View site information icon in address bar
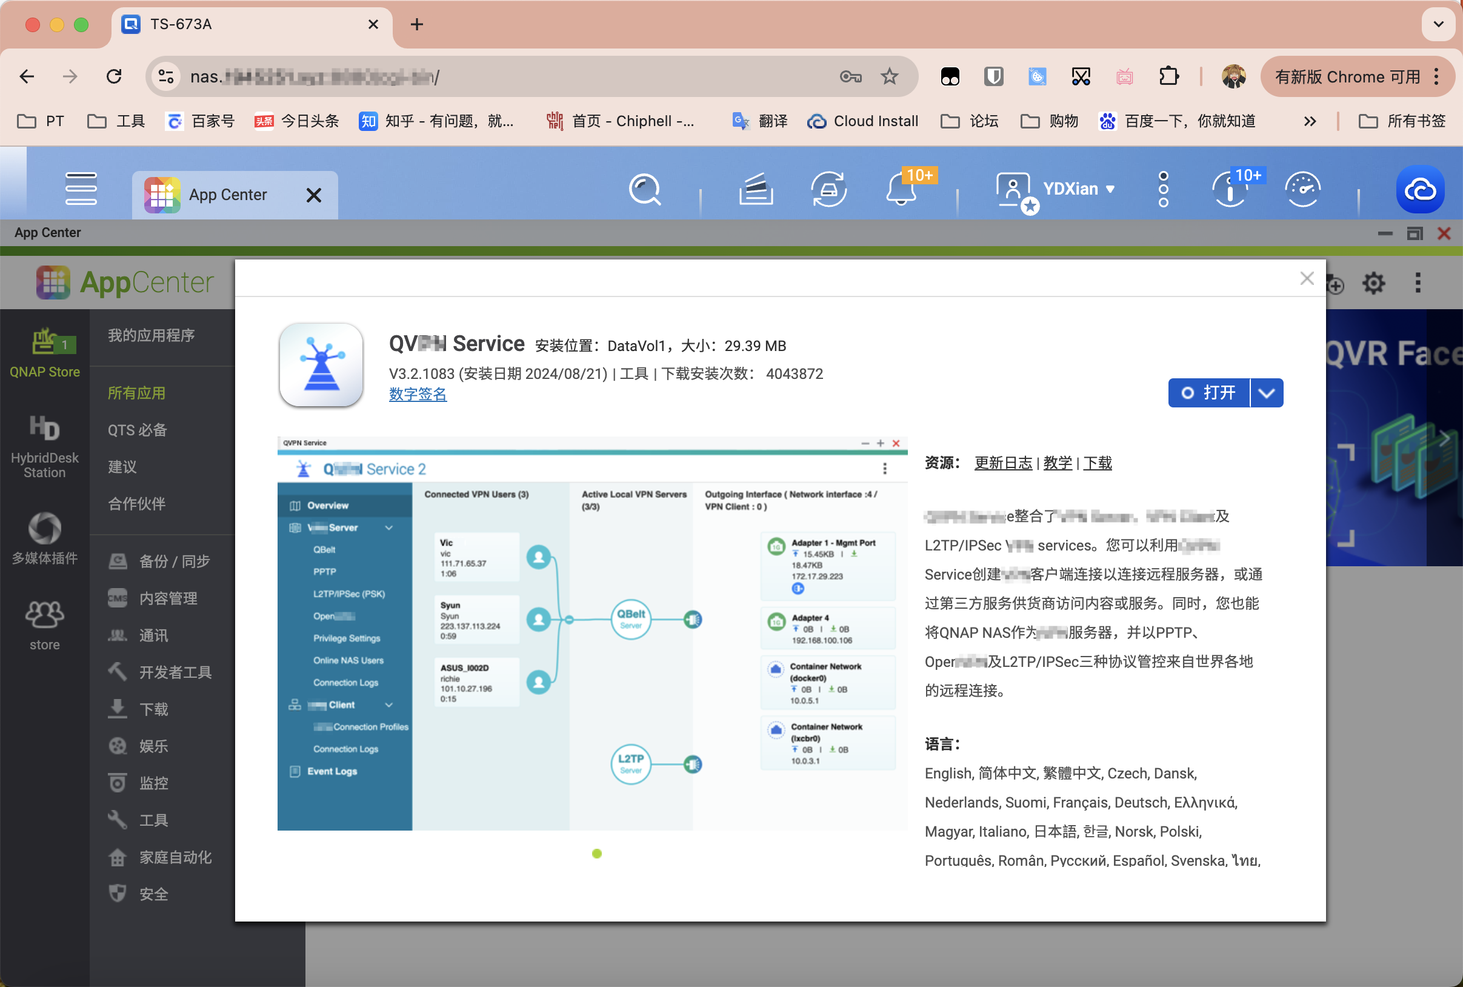 [166, 77]
